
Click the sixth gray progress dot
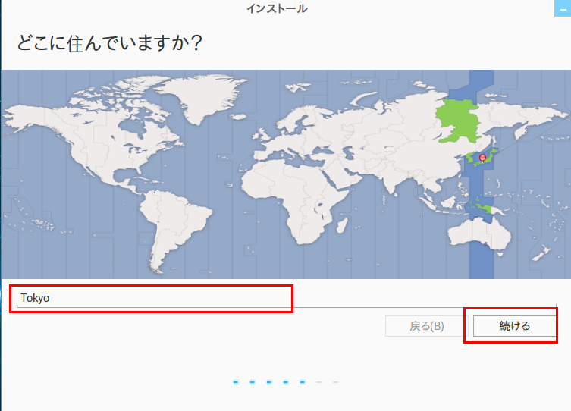click(x=319, y=382)
